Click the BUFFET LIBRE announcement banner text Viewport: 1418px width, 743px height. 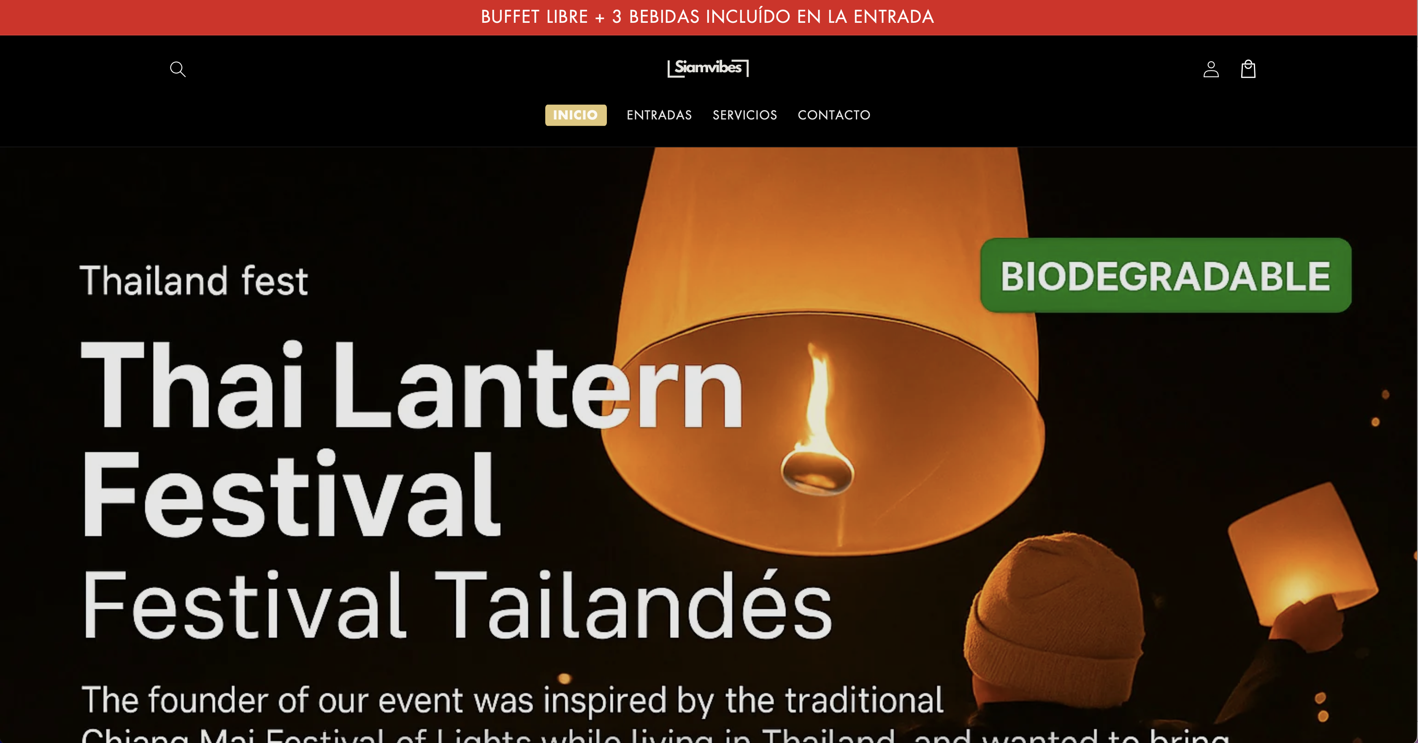click(x=707, y=17)
